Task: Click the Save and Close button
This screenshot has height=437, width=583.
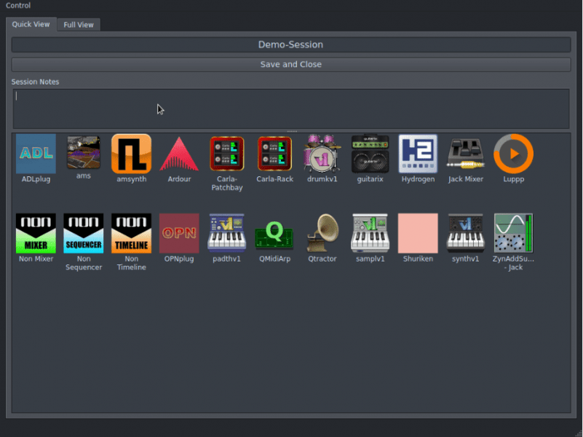Action: click(291, 64)
